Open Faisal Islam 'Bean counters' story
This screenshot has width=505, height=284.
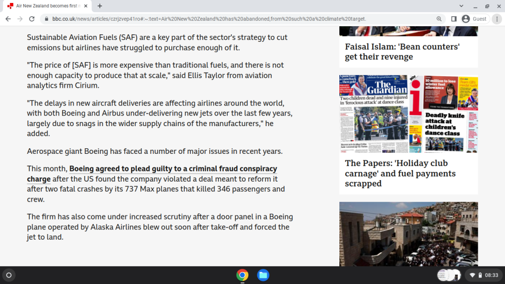[x=402, y=51]
